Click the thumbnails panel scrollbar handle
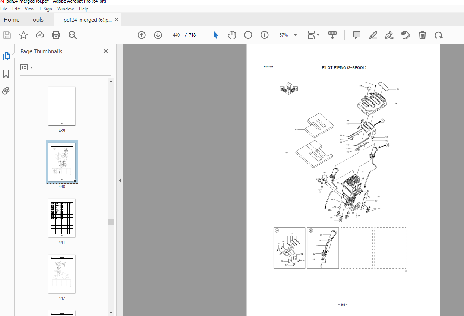The width and height of the screenshot is (464, 316). coord(111,222)
